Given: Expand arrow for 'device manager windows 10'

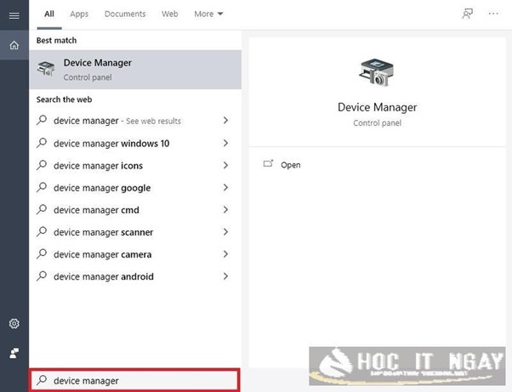Looking at the screenshot, I should tap(225, 143).
